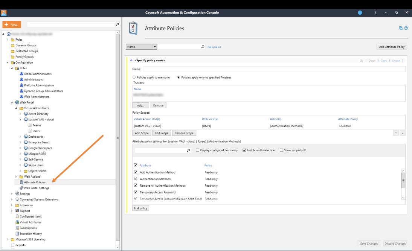Click the Edit Scope button
The height and width of the screenshot is (251, 412).
[162, 133]
